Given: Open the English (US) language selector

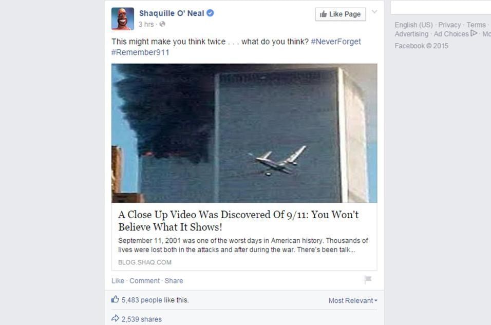Looking at the screenshot, I should click(413, 25).
